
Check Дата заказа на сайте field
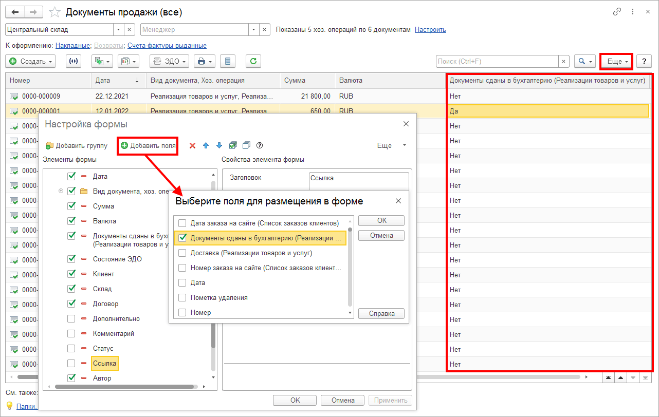pos(181,223)
